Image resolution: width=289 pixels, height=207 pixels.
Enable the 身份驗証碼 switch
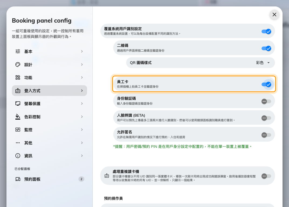266,101
